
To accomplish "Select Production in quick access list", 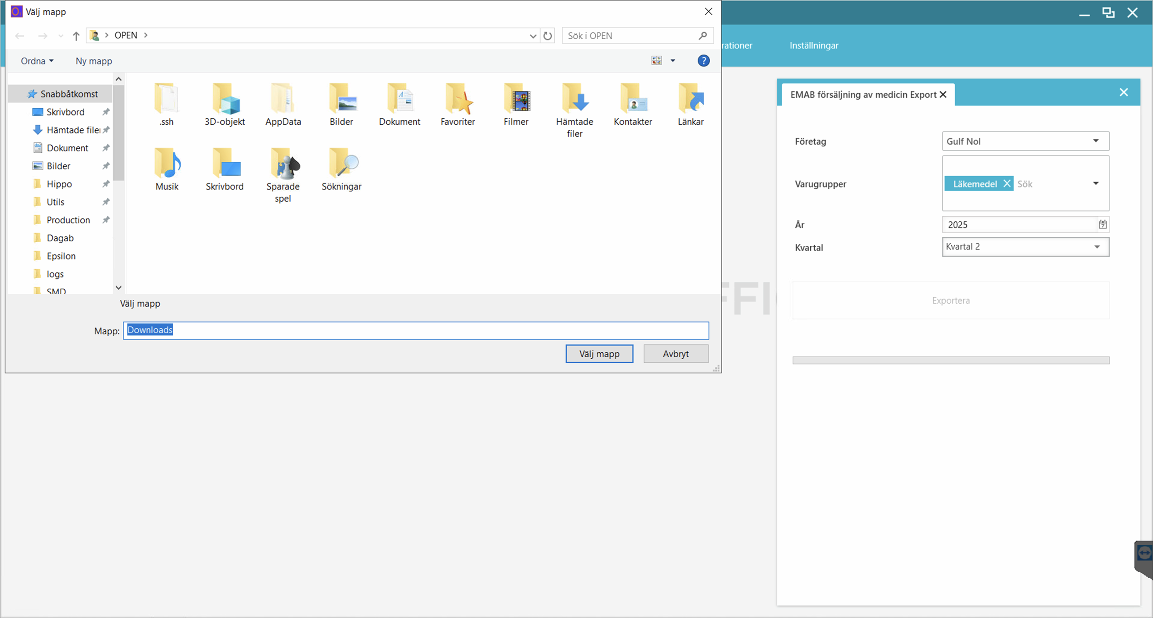I will (68, 220).
